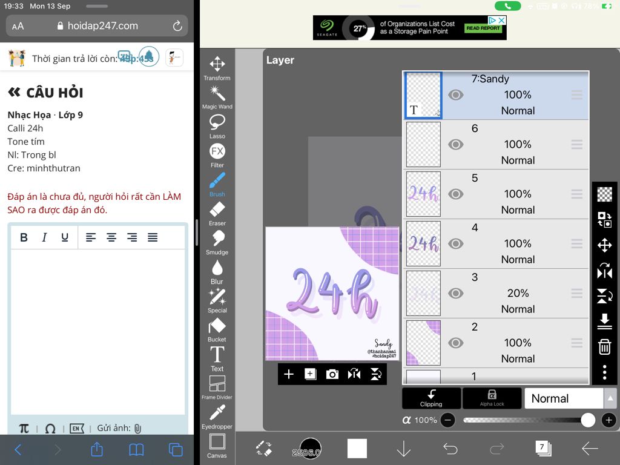Center align text in answer editor
This screenshot has width=620, height=465.
tap(111, 237)
